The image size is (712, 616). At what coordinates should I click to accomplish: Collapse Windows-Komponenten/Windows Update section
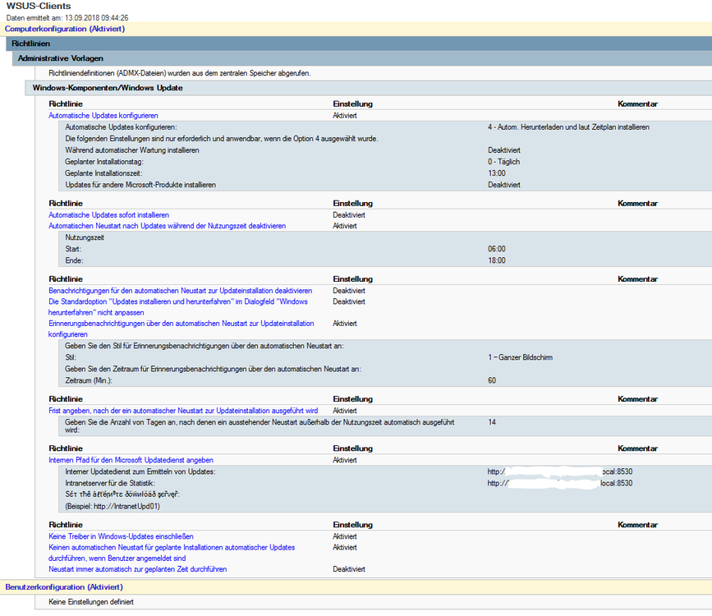pyautogui.click(x=108, y=88)
